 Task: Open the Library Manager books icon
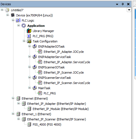coord(29,31)
